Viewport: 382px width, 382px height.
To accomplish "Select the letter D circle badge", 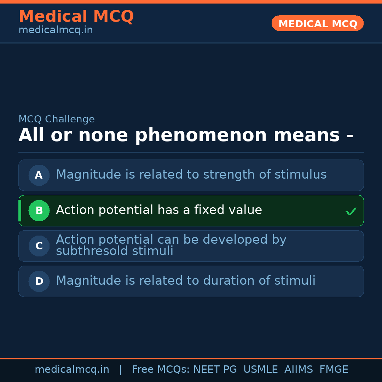I will click(39, 281).
